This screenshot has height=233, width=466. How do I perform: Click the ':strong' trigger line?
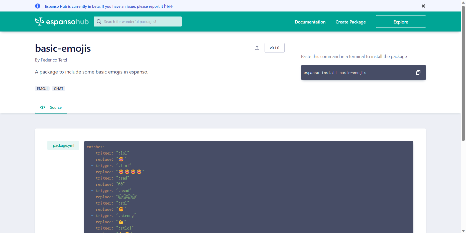click(113, 216)
